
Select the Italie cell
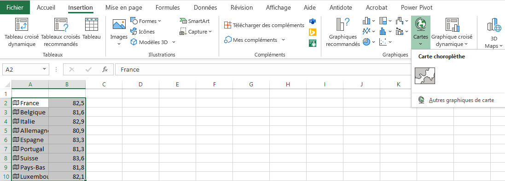[x=30, y=122]
